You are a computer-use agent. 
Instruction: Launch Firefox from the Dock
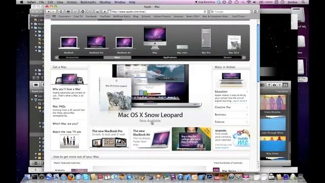pyautogui.click(x=71, y=177)
